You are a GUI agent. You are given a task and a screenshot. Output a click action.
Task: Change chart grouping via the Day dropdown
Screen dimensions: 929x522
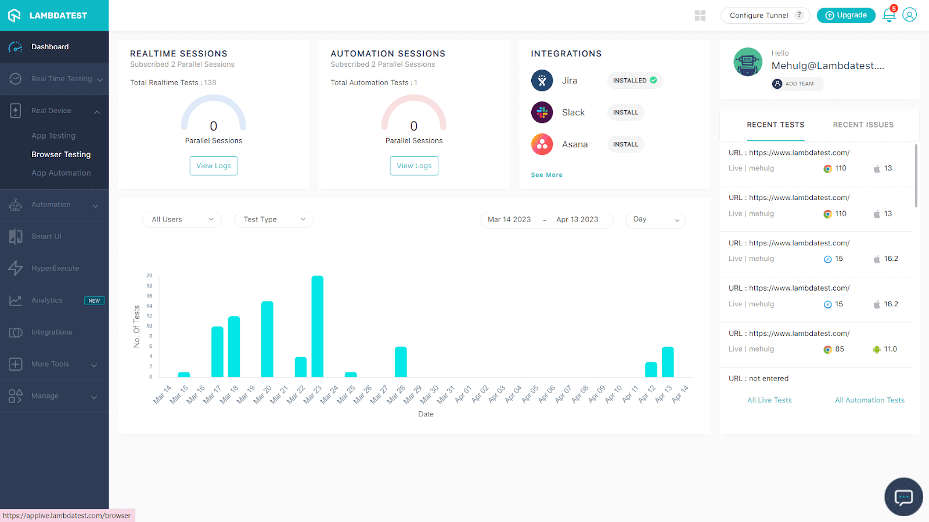(655, 220)
